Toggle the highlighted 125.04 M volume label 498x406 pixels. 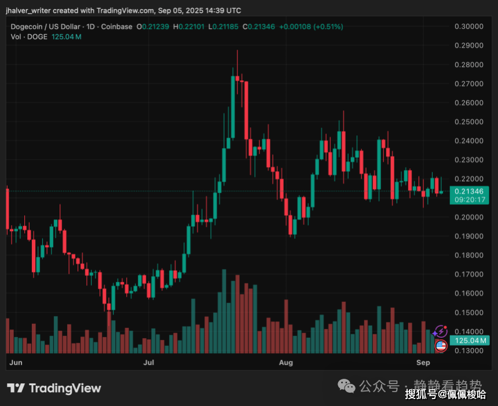point(470,341)
